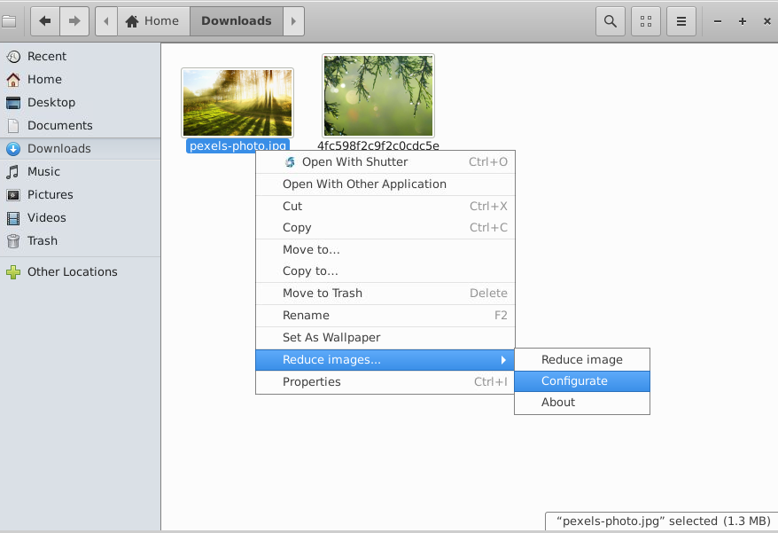Choose Copy to... in context menu
778x533 pixels.
tap(385, 271)
